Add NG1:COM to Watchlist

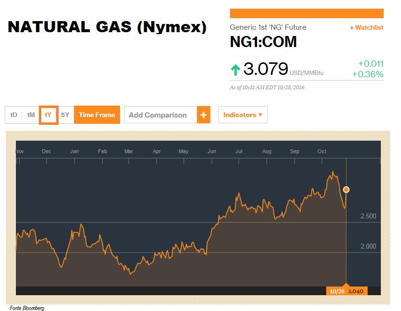(366, 28)
